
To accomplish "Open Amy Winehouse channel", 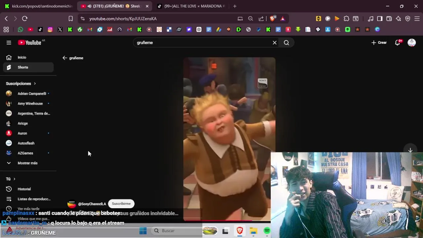I will click(28, 103).
